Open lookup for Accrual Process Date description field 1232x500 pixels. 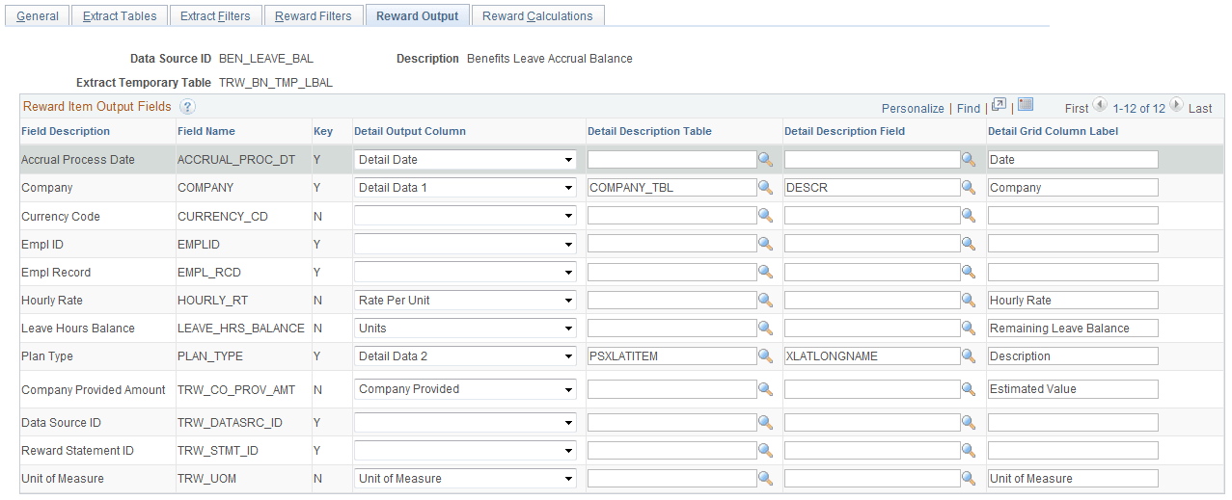[x=969, y=160]
